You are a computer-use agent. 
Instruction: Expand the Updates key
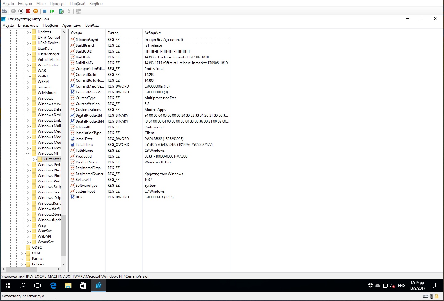tap(28, 32)
